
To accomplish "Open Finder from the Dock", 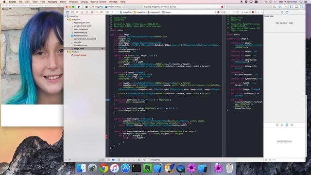I will [x=81, y=169].
